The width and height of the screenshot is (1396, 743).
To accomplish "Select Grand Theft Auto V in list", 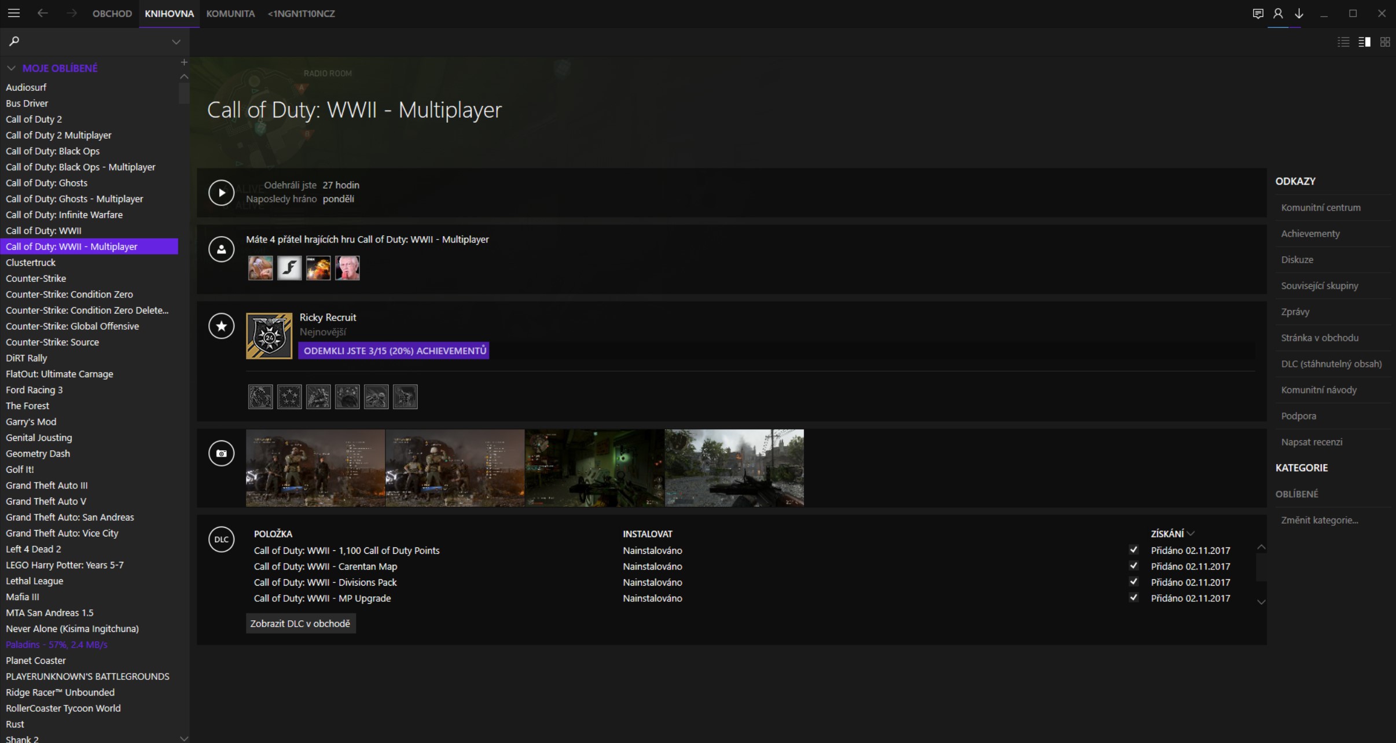I will tap(46, 501).
